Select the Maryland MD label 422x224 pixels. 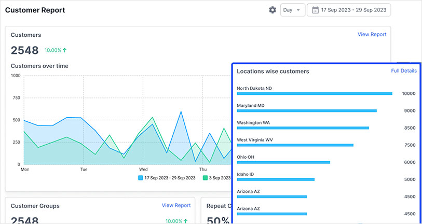coord(251,105)
